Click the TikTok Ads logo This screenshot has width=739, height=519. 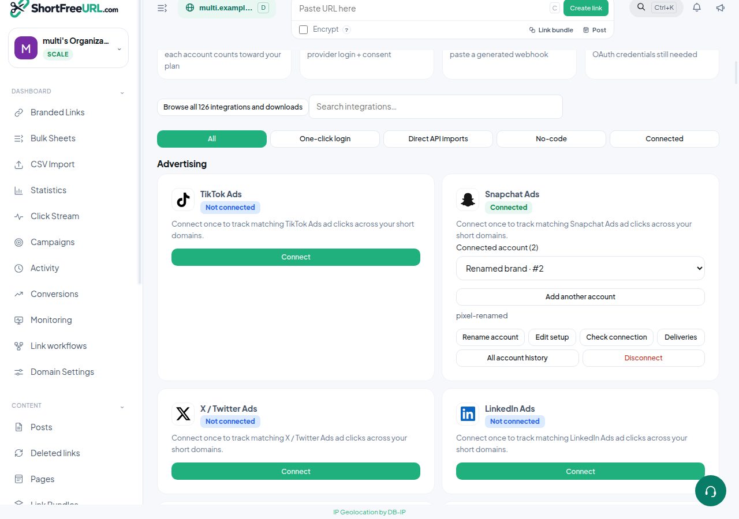pos(183,200)
